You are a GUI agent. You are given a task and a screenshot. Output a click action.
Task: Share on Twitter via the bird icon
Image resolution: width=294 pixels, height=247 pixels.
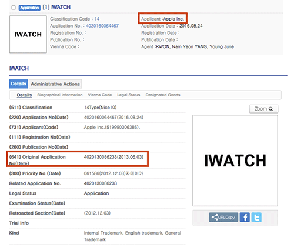[256, 218]
